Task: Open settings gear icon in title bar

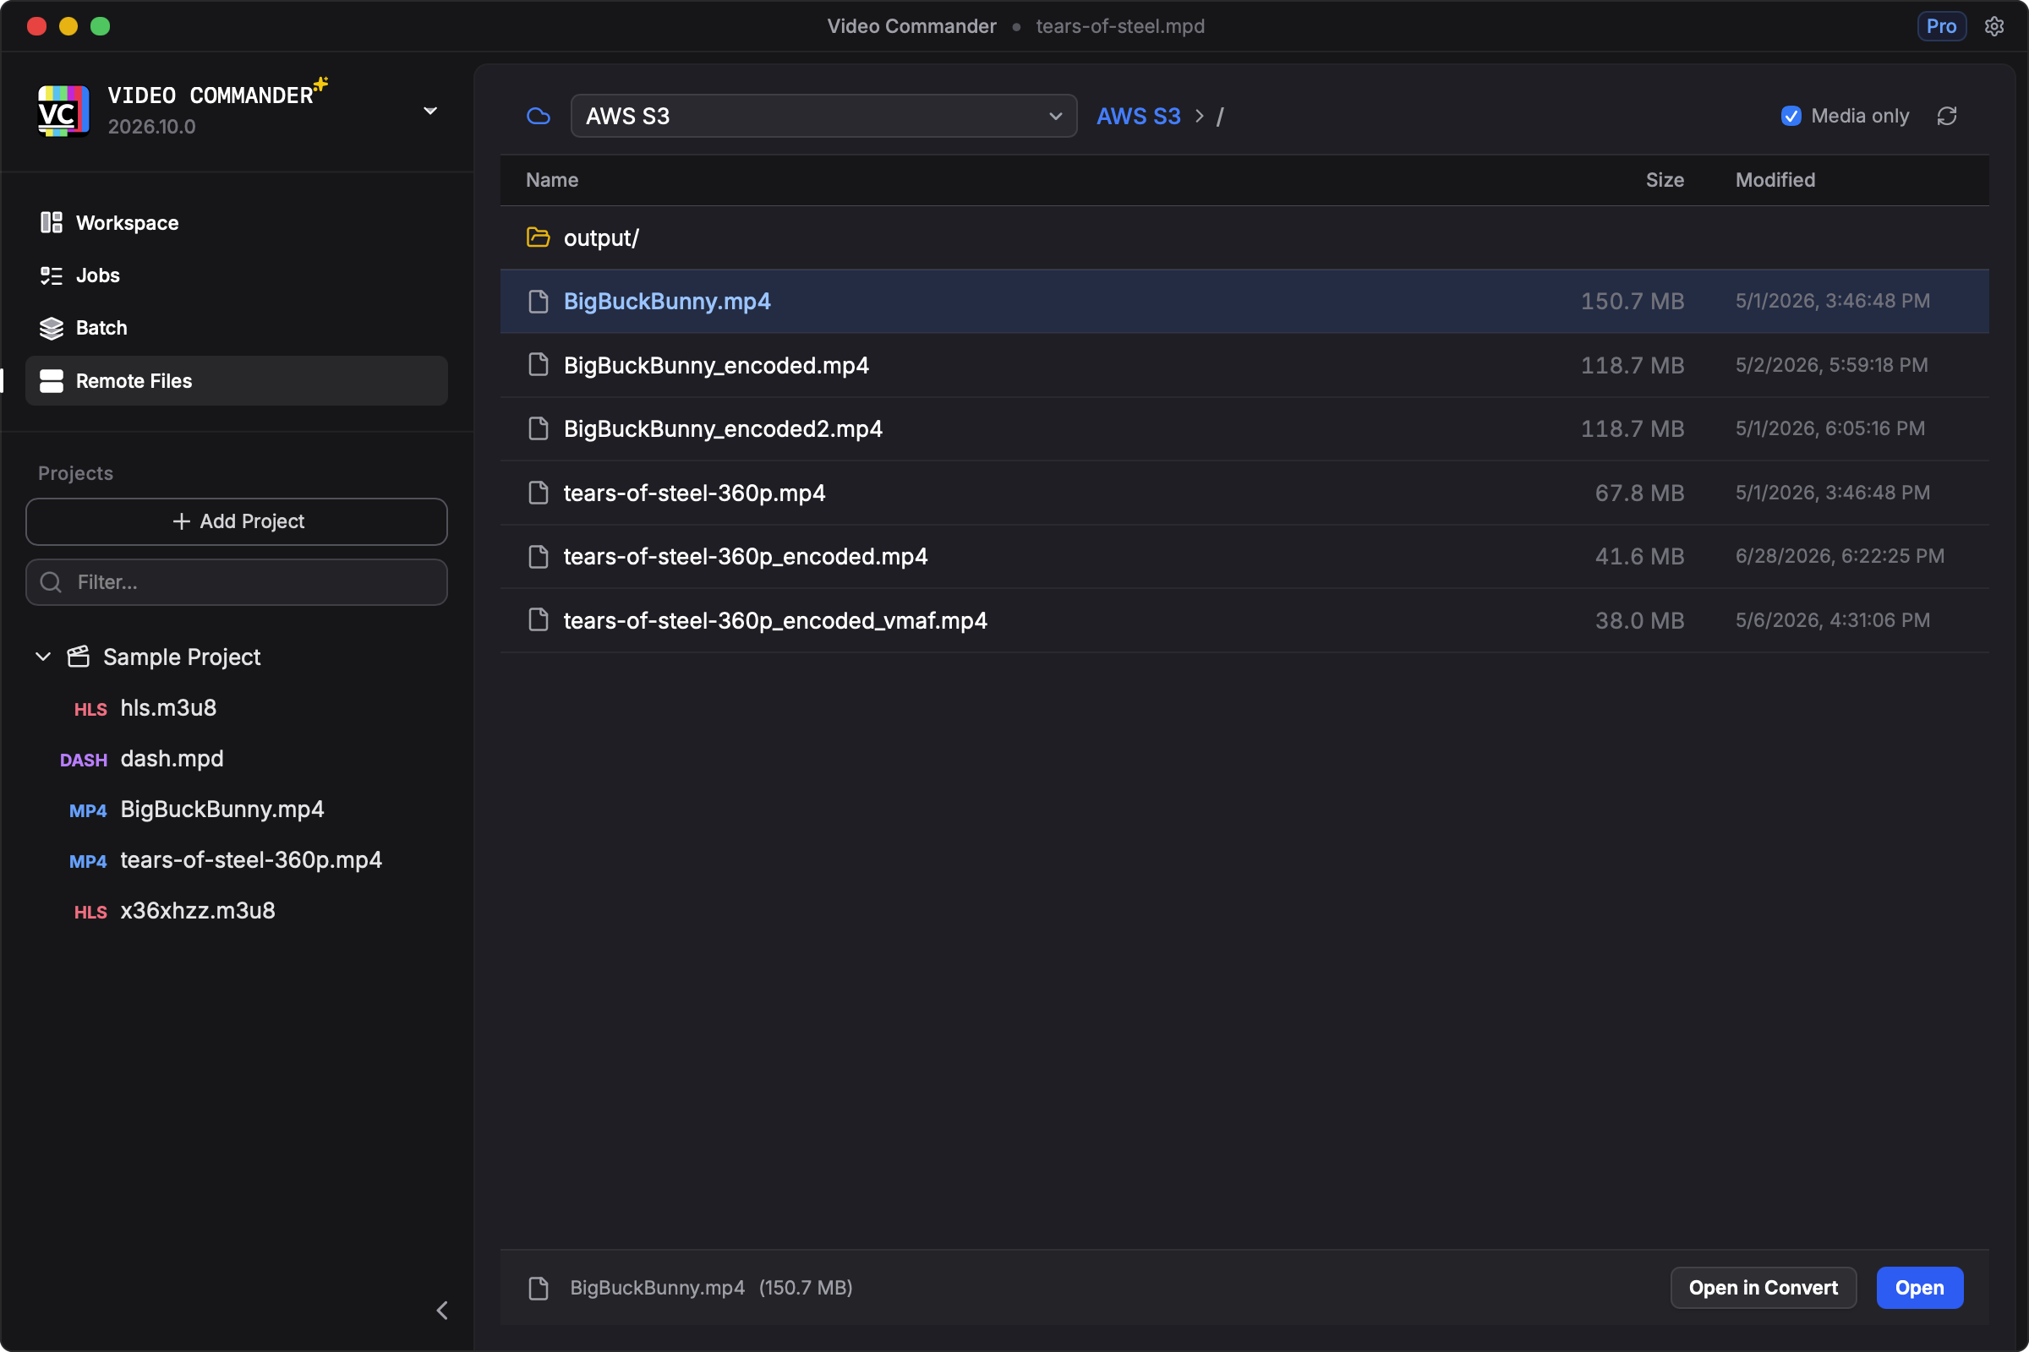Action: (x=1993, y=26)
